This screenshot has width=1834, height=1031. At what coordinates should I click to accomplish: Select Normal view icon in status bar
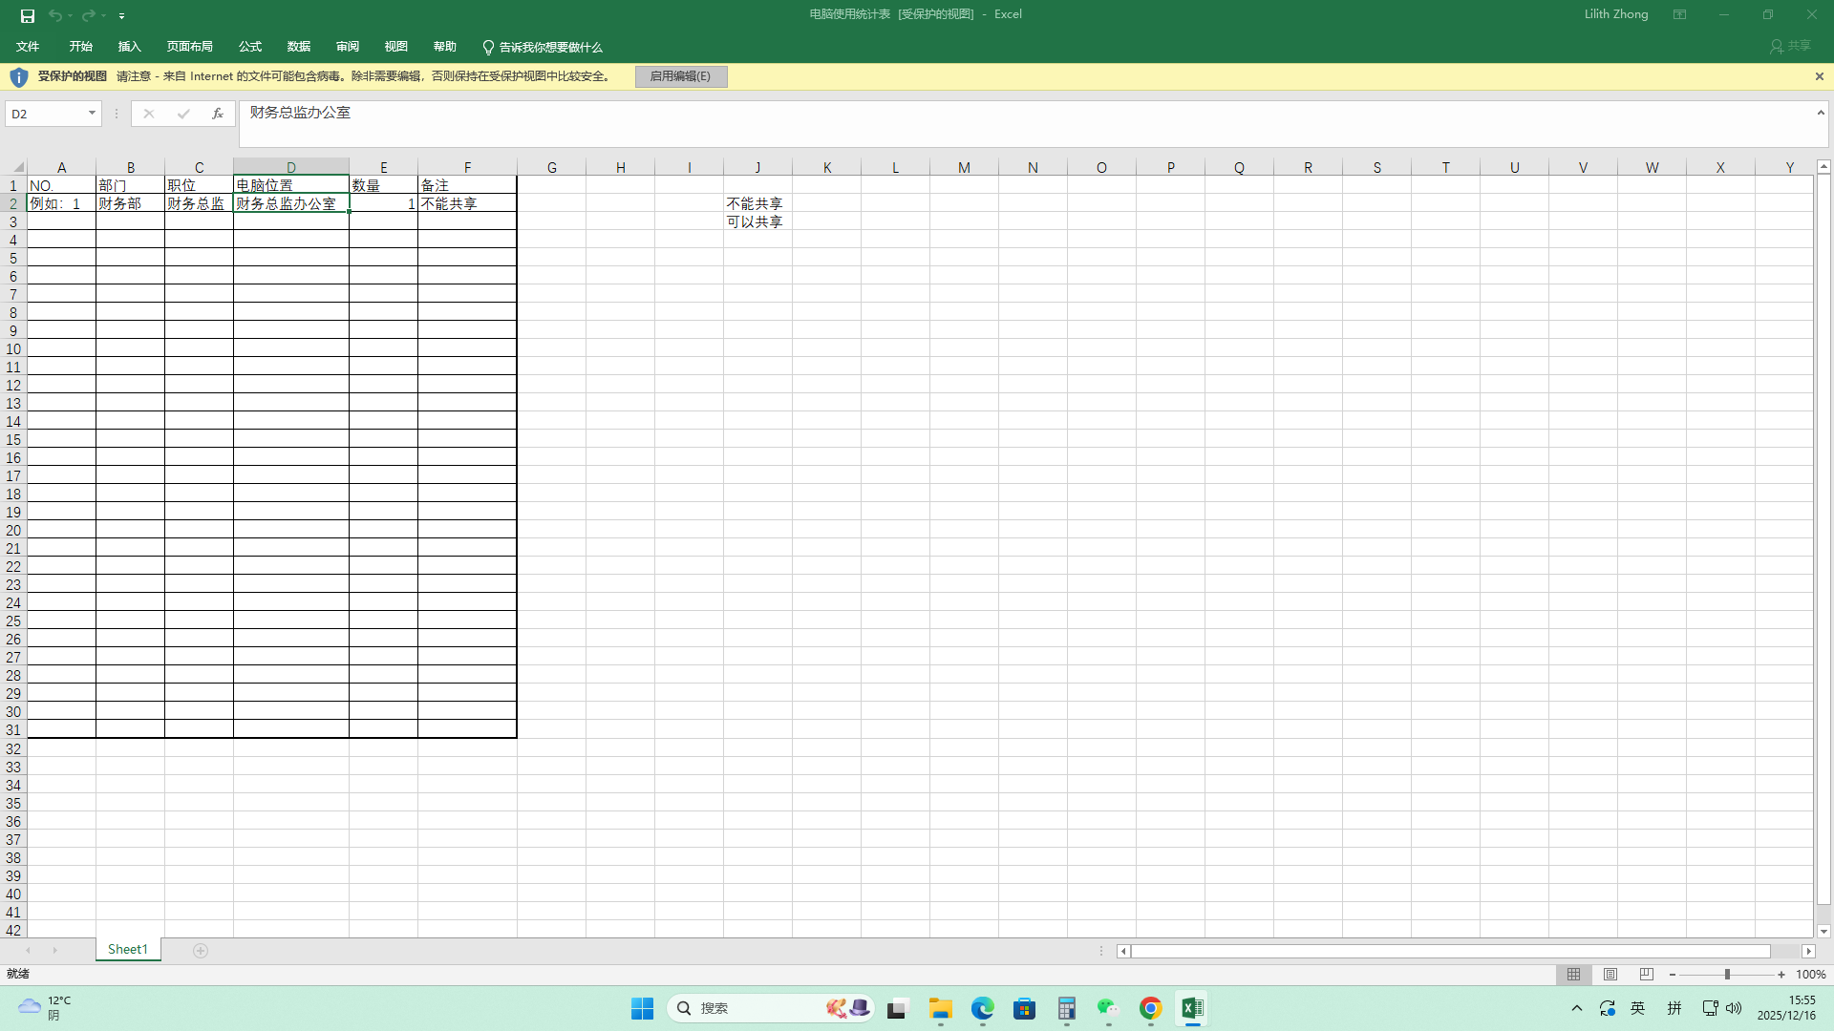(x=1573, y=974)
